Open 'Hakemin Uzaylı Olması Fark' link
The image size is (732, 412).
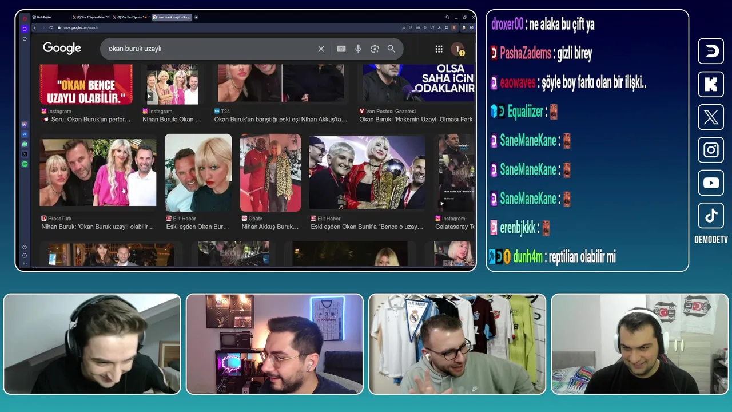(x=416, y=120)
